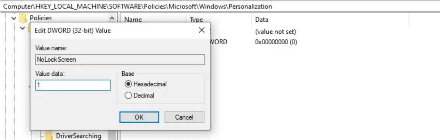Close the Edit DWORD dialog with X
The height and width of the screenshot is (140, 442).
(202, 31)
